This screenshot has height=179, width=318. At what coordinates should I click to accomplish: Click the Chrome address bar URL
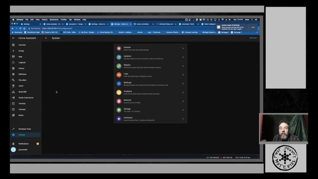[57, 28]
